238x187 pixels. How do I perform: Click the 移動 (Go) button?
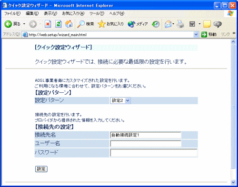209,34
